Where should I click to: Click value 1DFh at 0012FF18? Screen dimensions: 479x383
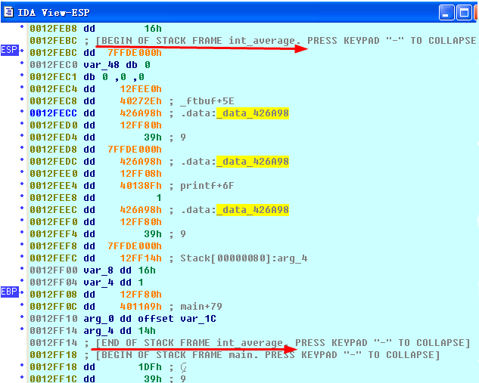click(150, 367)
